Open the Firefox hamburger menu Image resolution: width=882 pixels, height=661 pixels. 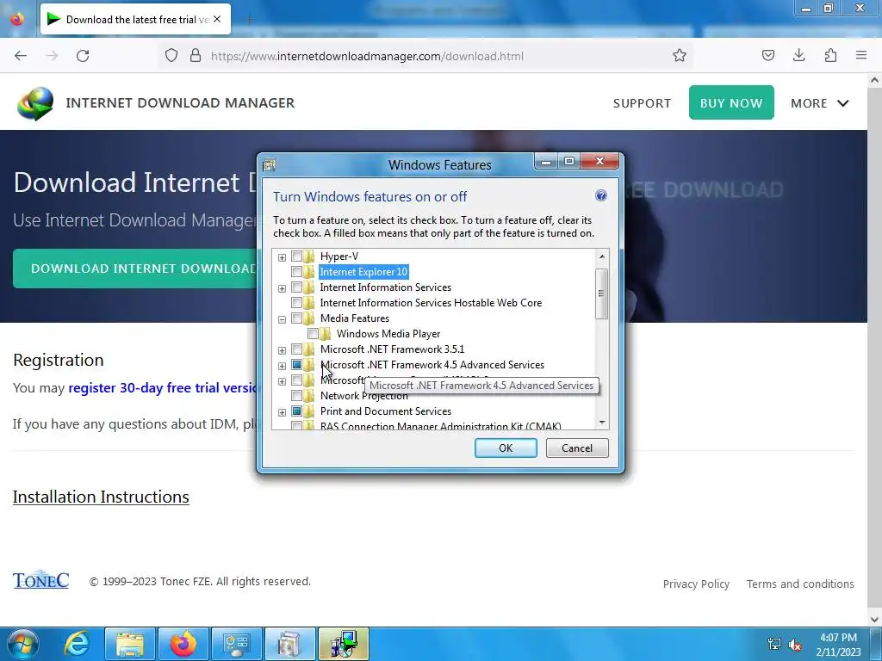861,56
